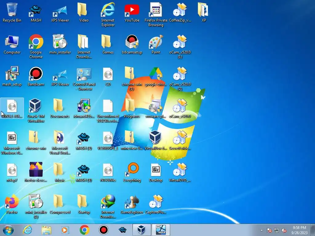Image resolution: width=315 pixels, height=236 pixels.
Task: Select the Google Chrome desktop shortcut
Action: [x=36, y=47]
